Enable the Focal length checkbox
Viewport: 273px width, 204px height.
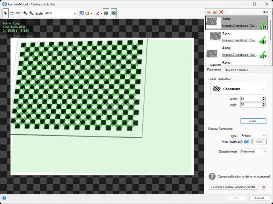click(x=250, y=142)
